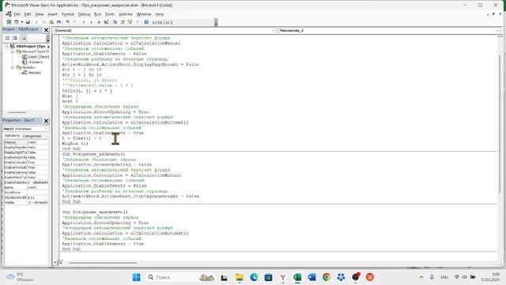
Task: Close the Properties panel
Action: point(46,120)
